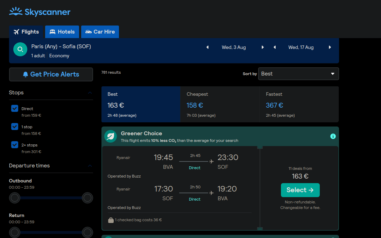
Task: Click the '1 checked bag costs 36 €' text
Action: (138, 220)
